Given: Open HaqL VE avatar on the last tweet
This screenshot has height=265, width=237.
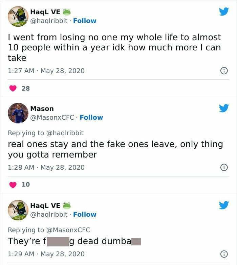Looking at the screenshot, I should (x=18, y=210).
